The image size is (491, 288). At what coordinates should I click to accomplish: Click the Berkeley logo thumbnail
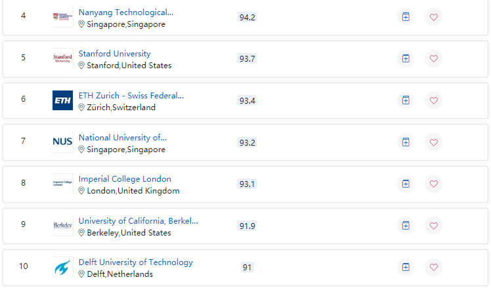coord(62,225)
